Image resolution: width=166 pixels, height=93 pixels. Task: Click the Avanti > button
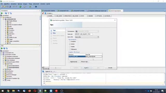87,68
